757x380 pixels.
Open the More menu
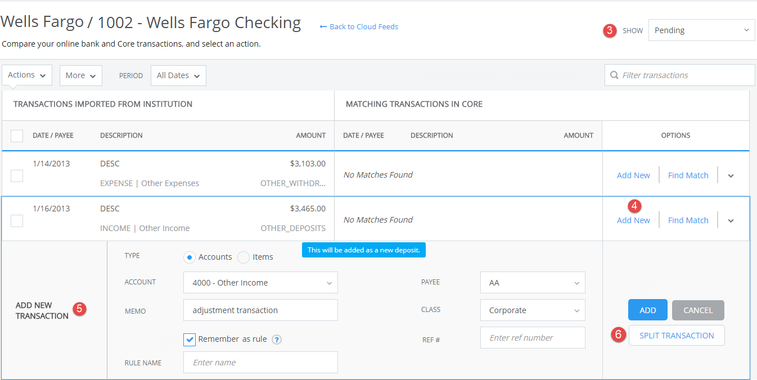coord(81,75)
